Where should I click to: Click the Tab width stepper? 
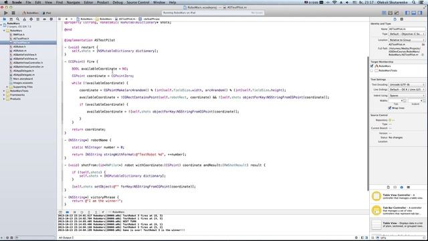[x=405, y=101]
